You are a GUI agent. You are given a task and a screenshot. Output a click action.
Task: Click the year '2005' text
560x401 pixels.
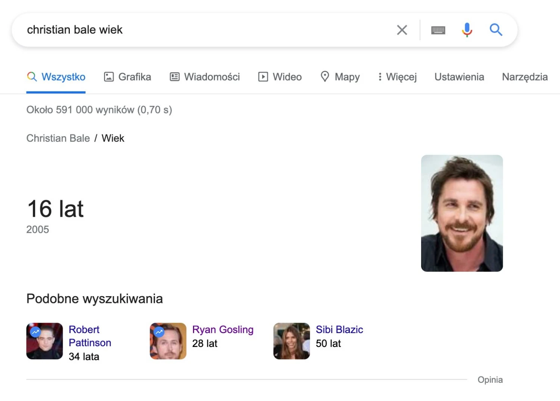[38, 229]
